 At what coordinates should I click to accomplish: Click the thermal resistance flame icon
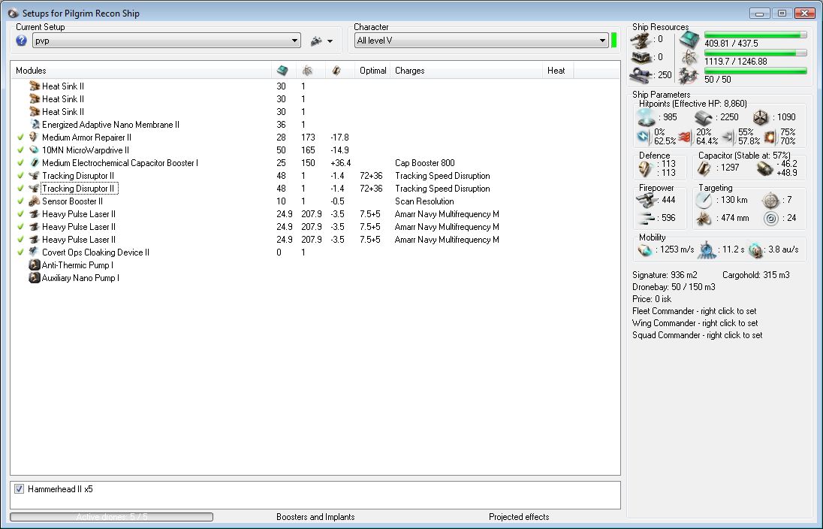point(684,137)
